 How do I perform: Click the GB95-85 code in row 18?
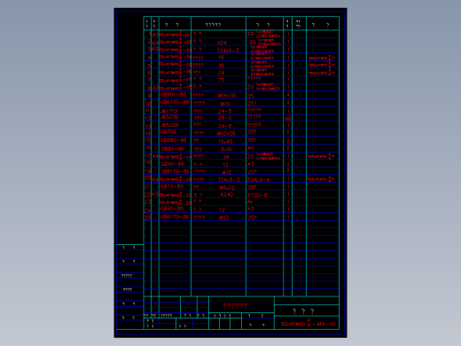click(x=173, y=164)
